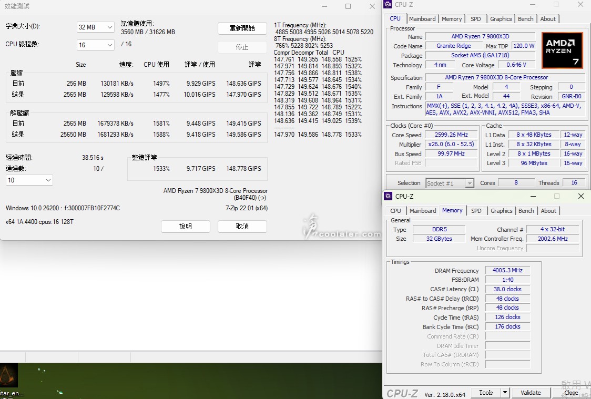Open Bench tab in the lower CPU-Z window
The width and height of the screenshot is (591, 399).
coord(526,211)
